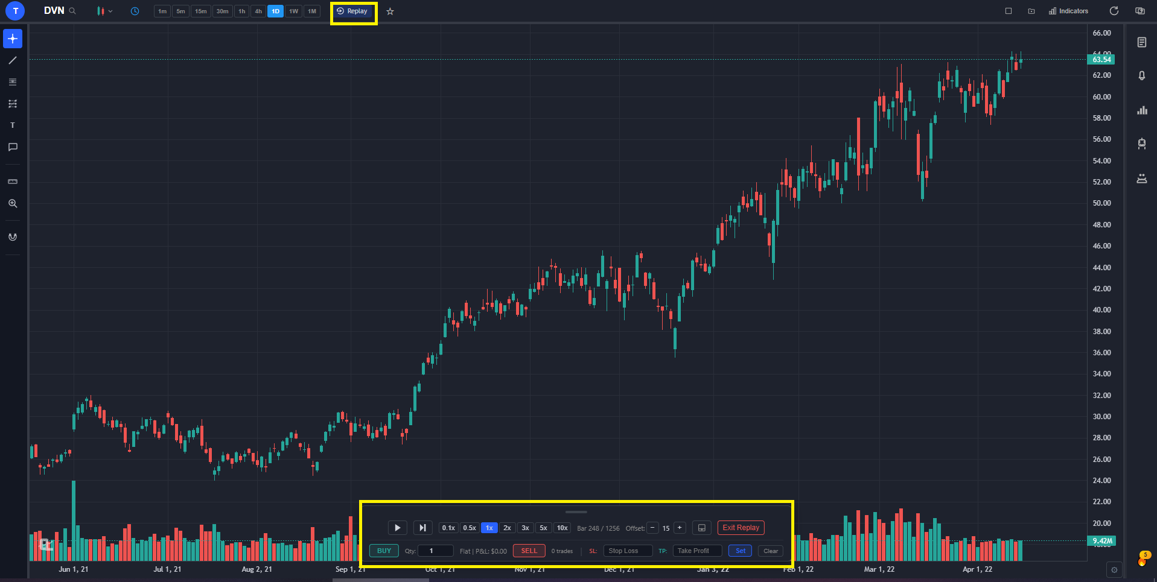Viewport: 1157px width, 582px height.
Task: Select the 1D timeframe
Action: pyautogui.click(x=276, y=11)
